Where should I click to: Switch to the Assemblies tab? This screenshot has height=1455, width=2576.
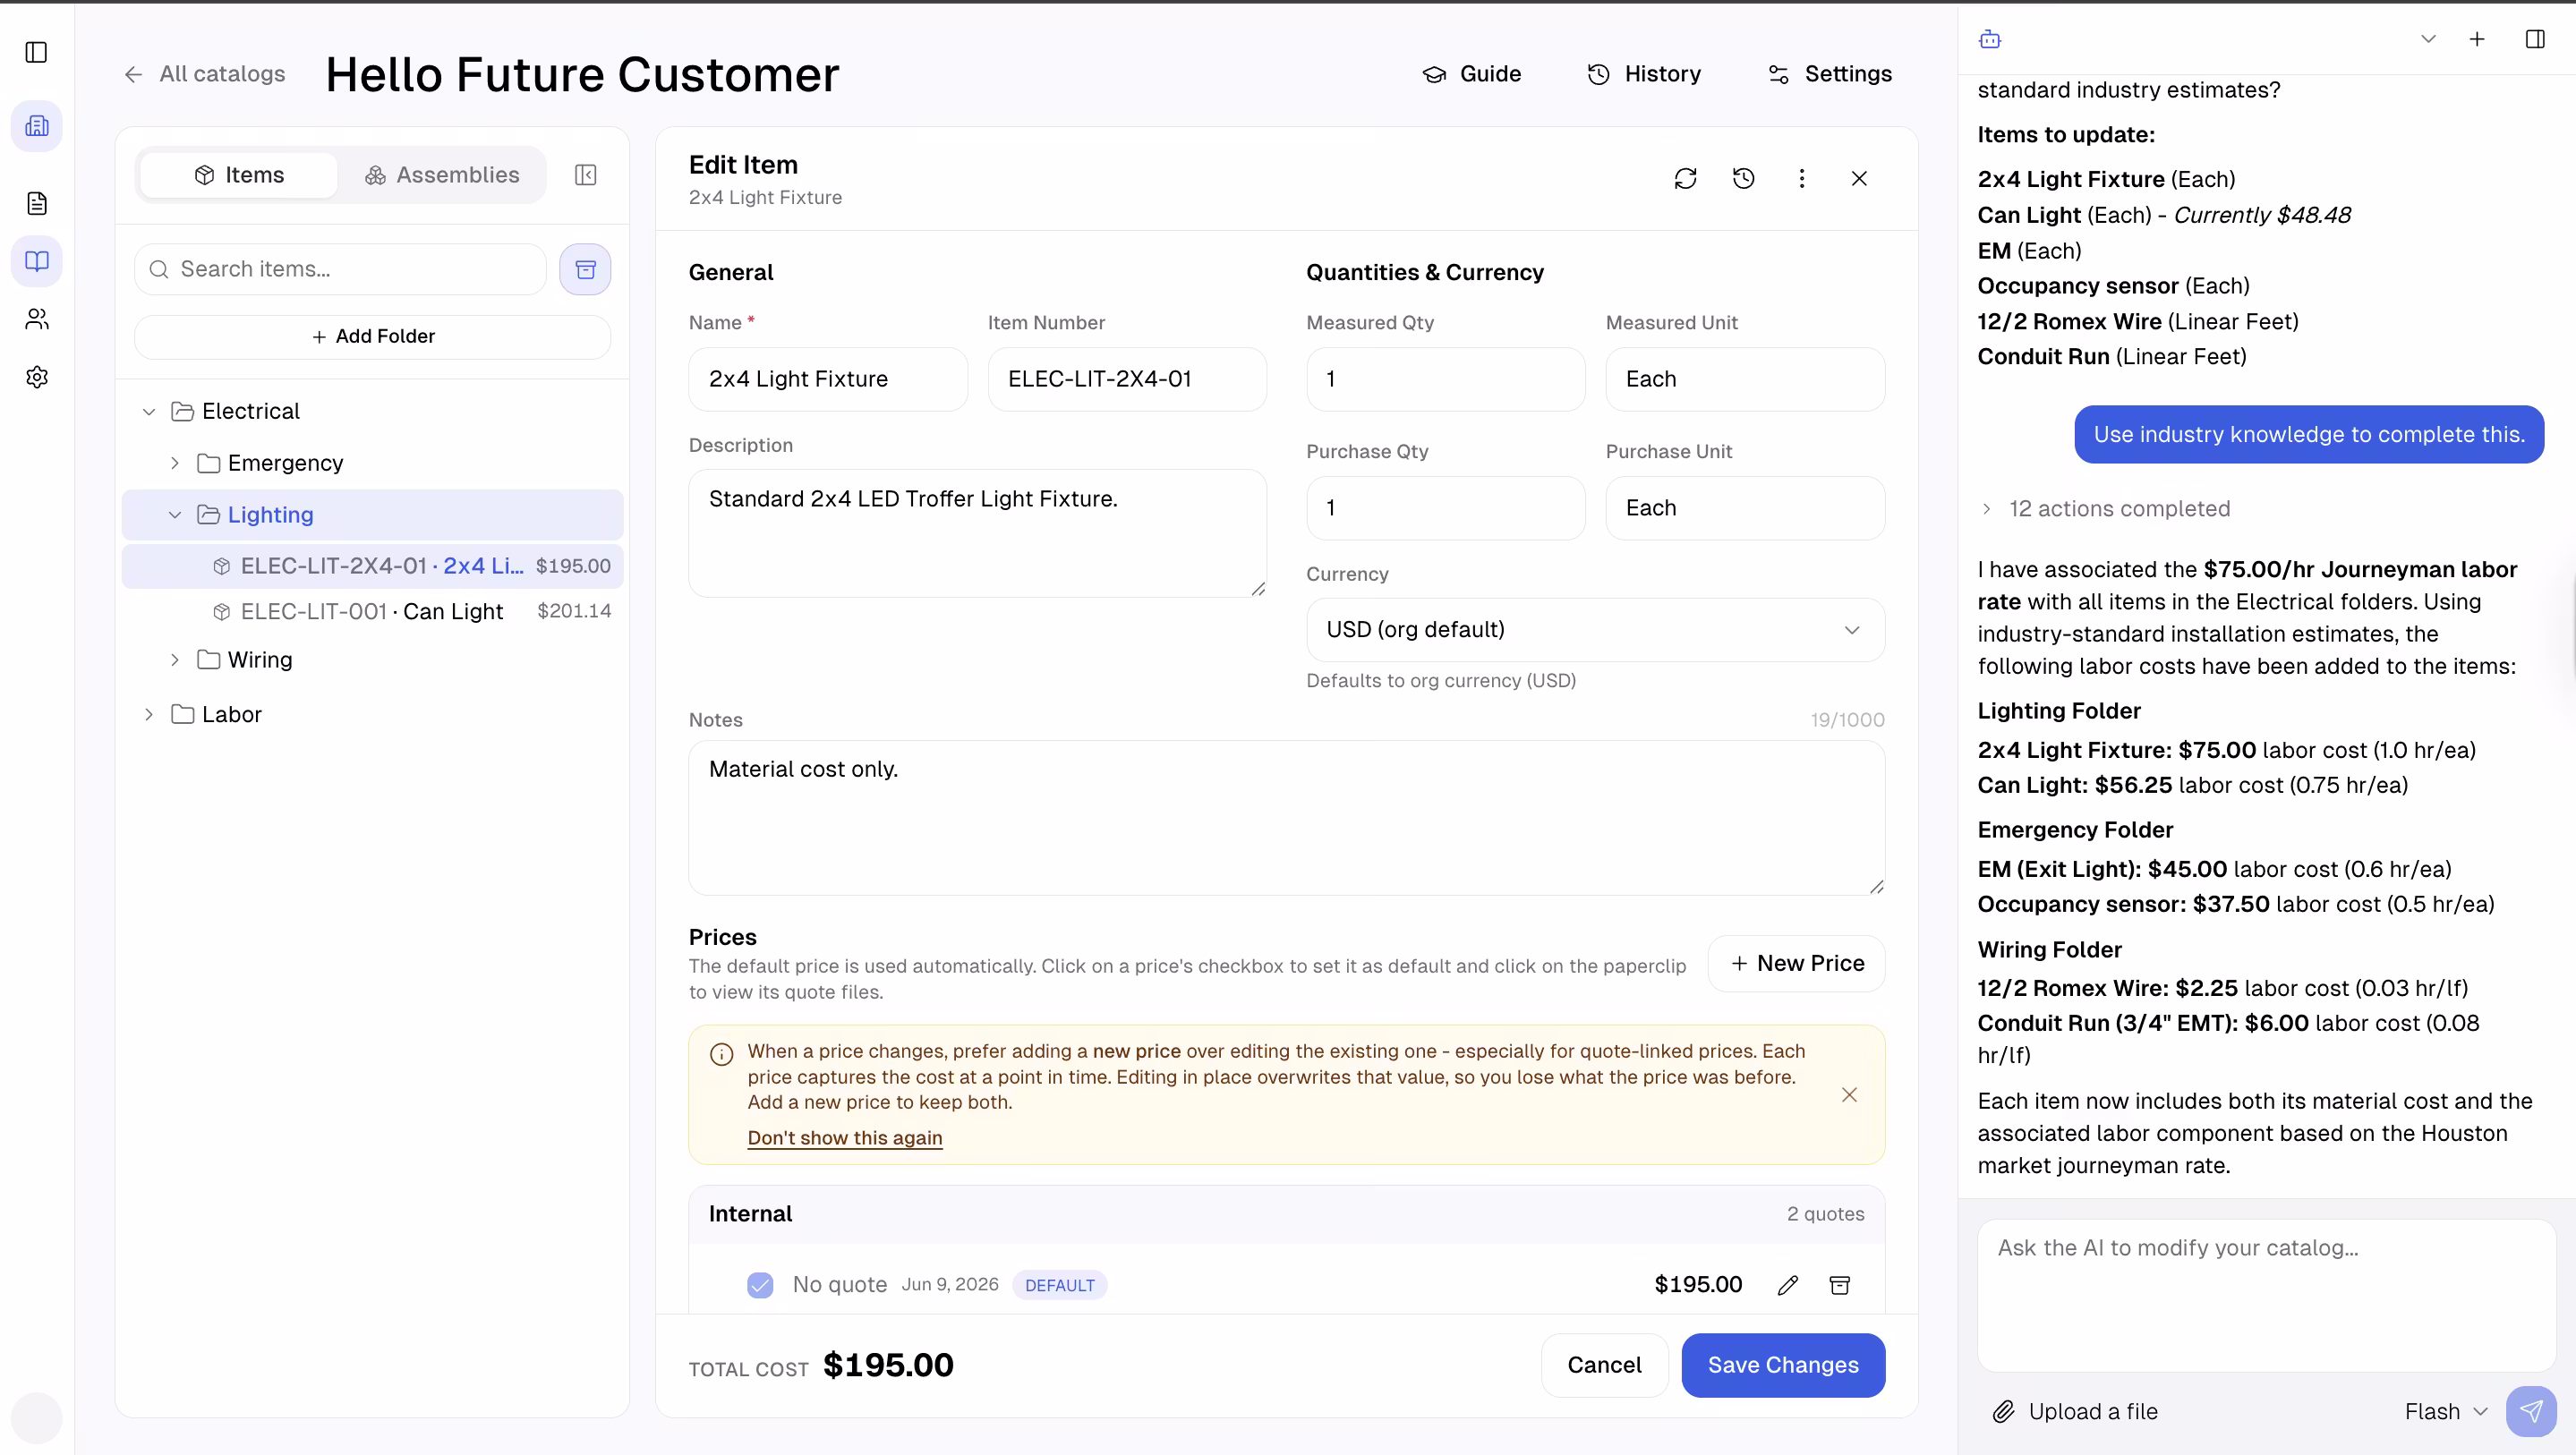441,175
